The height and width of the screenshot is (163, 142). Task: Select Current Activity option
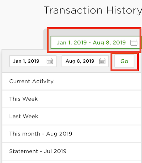[72, 81]
